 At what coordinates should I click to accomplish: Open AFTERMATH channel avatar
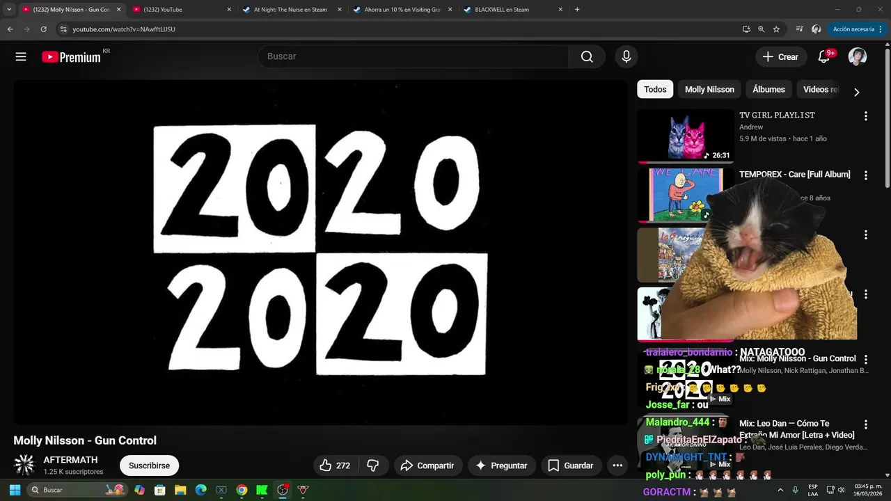coord(24,465)
